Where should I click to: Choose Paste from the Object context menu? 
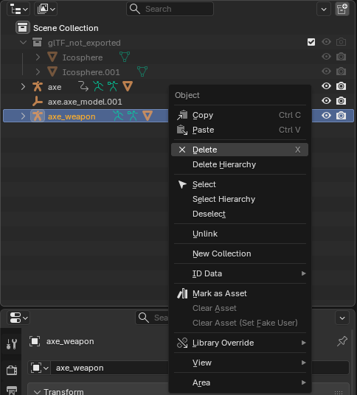(240, 130)
